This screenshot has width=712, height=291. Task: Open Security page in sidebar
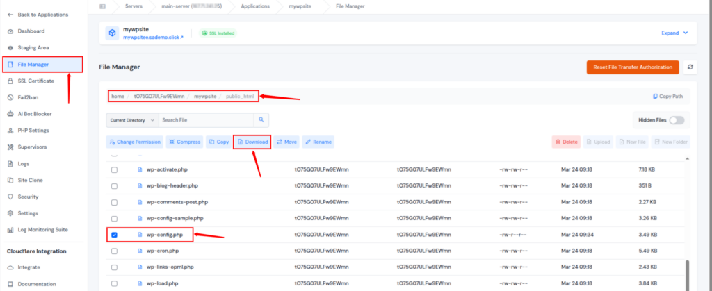coord(28,197)
